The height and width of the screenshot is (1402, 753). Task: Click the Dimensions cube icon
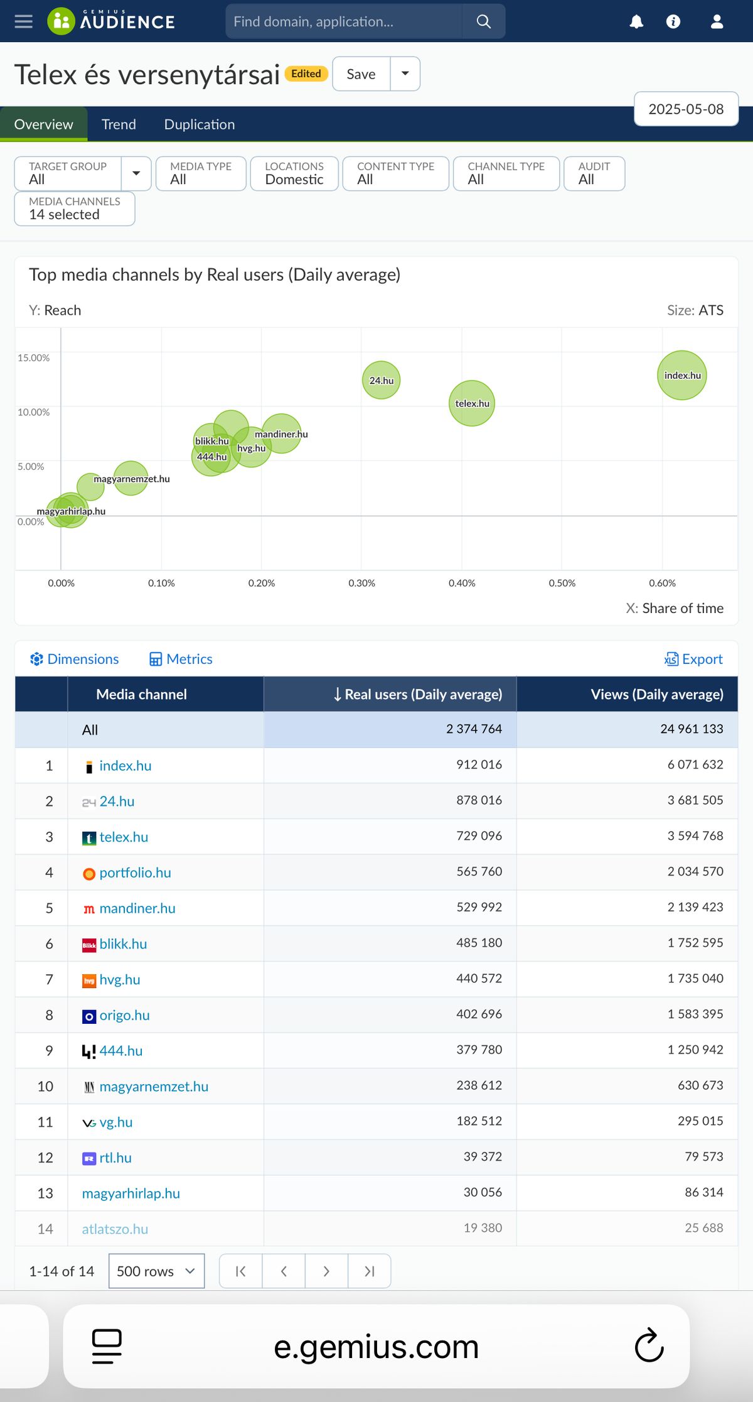[36, 659]
